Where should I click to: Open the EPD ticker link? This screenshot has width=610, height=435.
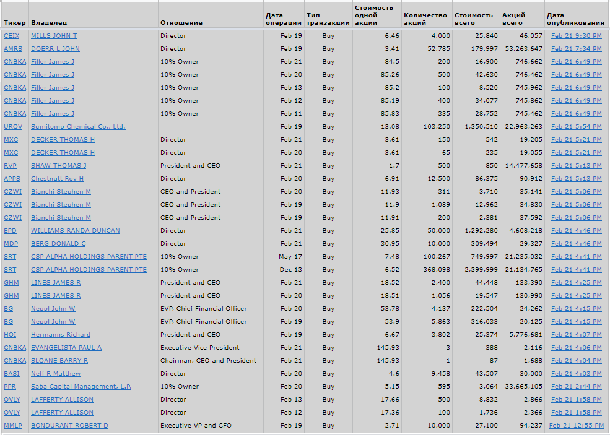(10, 231)
